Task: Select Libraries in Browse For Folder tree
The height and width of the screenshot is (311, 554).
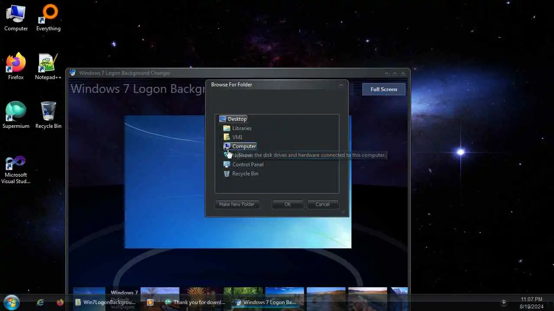Action: [x=237, y=128]
